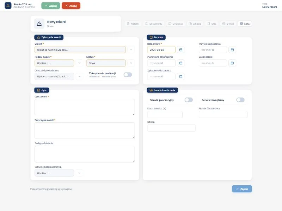Viewport: 282px width, 211px height.
Task: Click the Data awarii date field
Action: pos(161,50)
